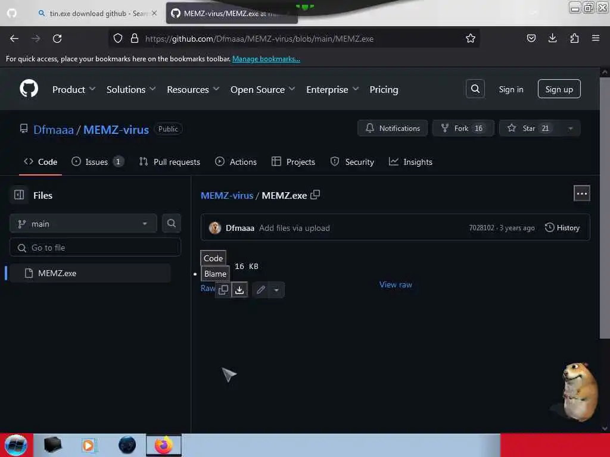610x457 pixels.
Task: Open the extensions puzzle icon
Action: pyautogui.click(x=574, y=38)
